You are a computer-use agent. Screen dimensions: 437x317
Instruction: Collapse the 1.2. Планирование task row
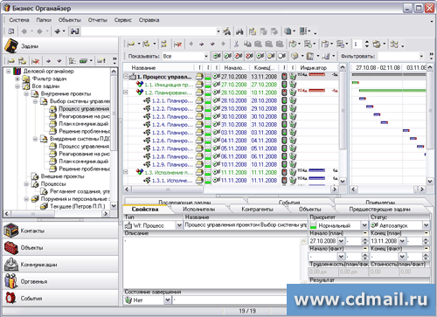click(x=126, y=93)
